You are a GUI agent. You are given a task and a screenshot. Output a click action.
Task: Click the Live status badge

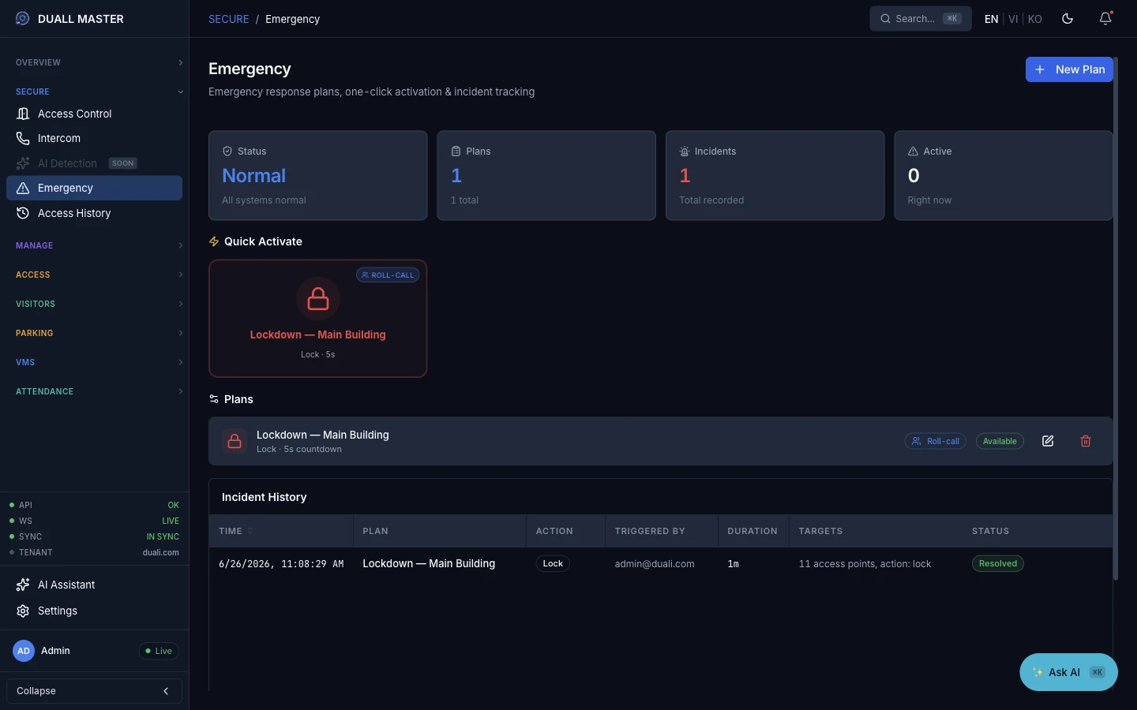159,651
